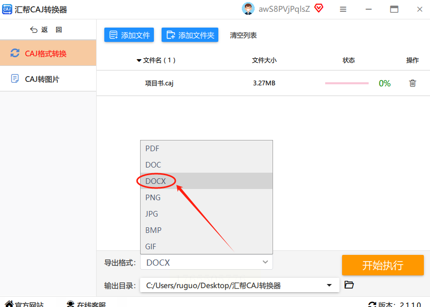Browse output folder with the folder icon
Screen dimensions: 430x307
[x=349, y=285]
